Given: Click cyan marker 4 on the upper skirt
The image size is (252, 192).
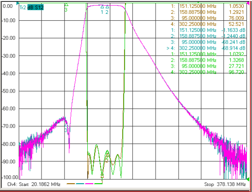Looking at the screenshot, I should click(x=198, y=118).
